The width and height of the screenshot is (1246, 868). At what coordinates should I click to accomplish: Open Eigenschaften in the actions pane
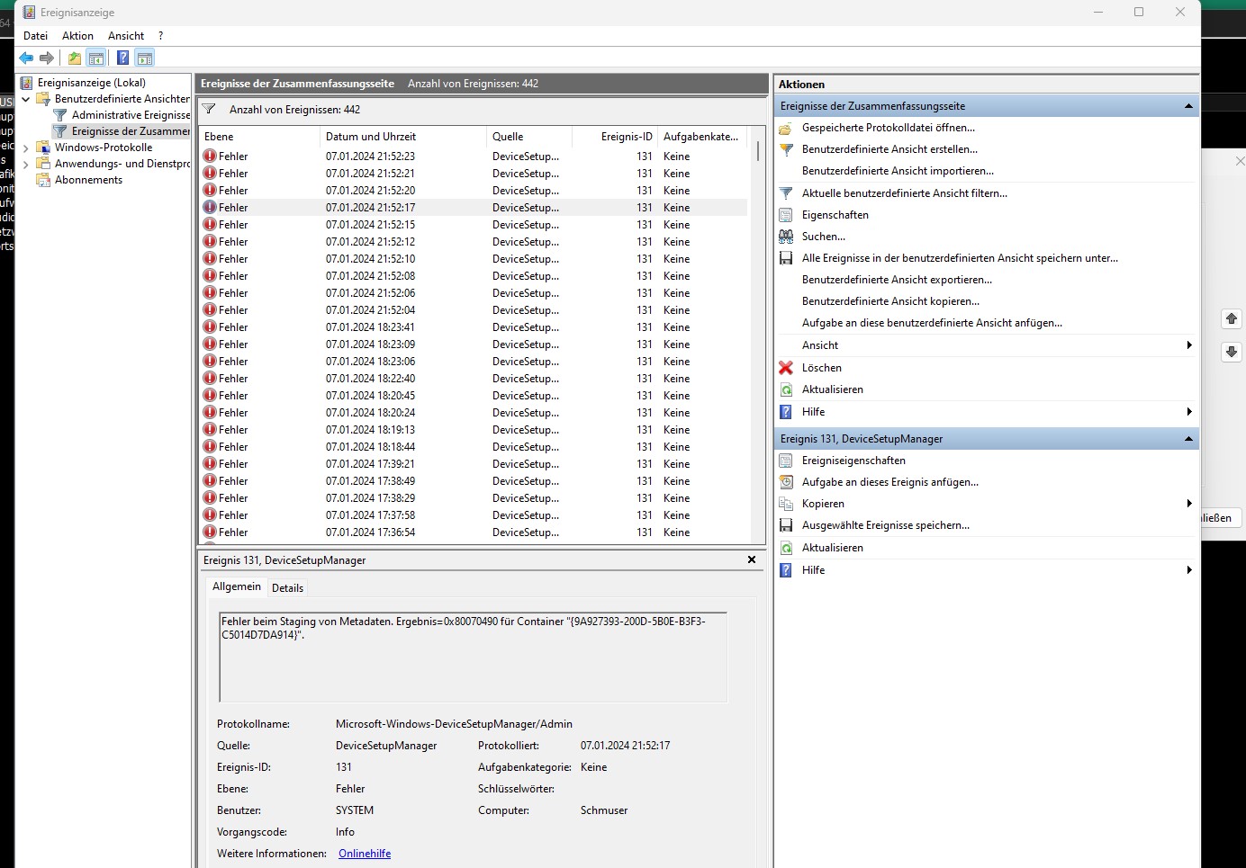click(x=835, y=215)
